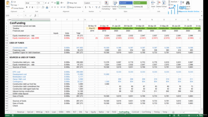Viewport: 208px width, 117px height.
Task: Switch to the Equity sheet tab
Action: point(93,112)
